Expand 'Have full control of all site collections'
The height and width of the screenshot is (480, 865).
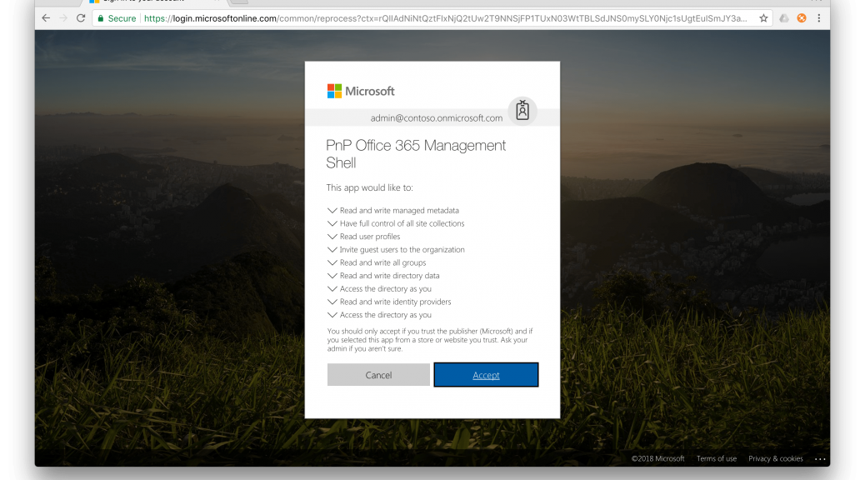tap(396, 223)
